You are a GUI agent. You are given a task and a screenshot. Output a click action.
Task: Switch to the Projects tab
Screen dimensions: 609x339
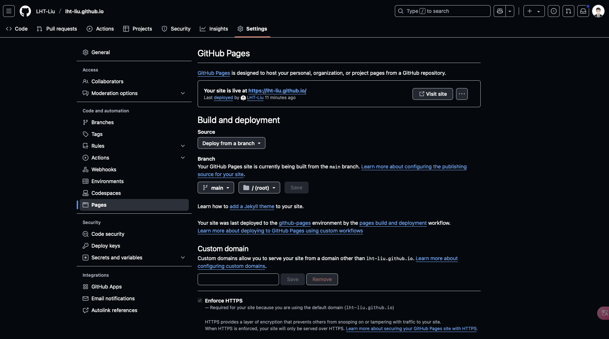(x=138, y=29)
